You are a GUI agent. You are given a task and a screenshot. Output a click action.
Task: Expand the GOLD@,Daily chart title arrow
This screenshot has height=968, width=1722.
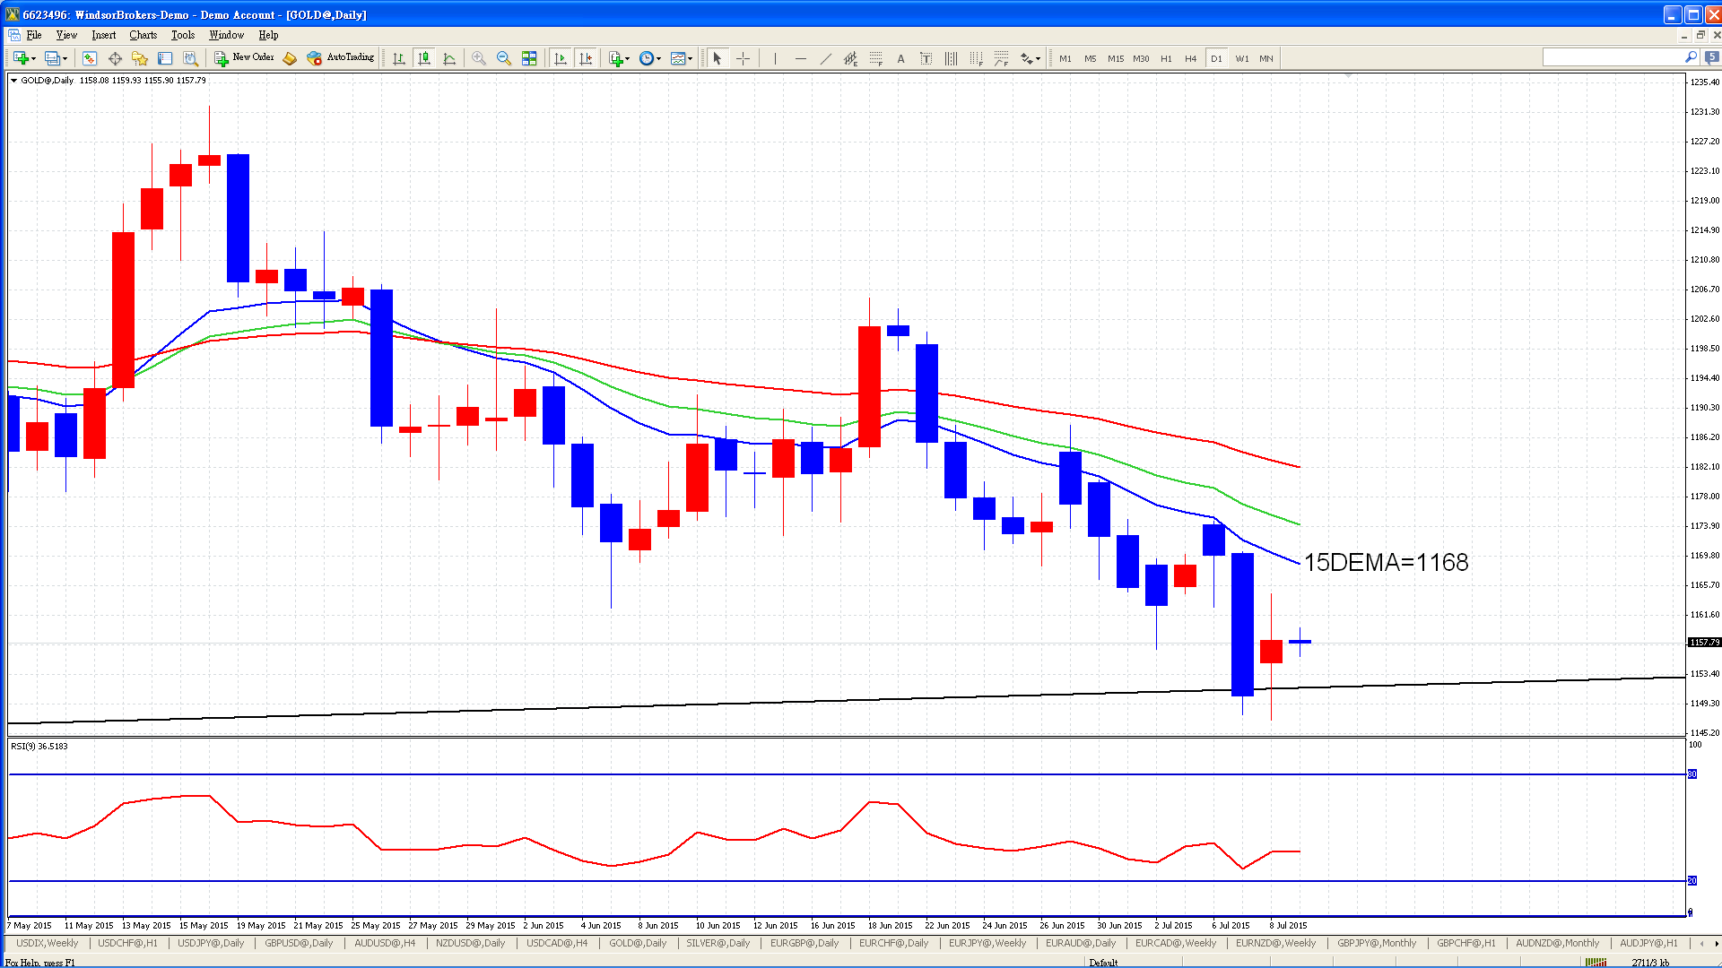point(14,81)
